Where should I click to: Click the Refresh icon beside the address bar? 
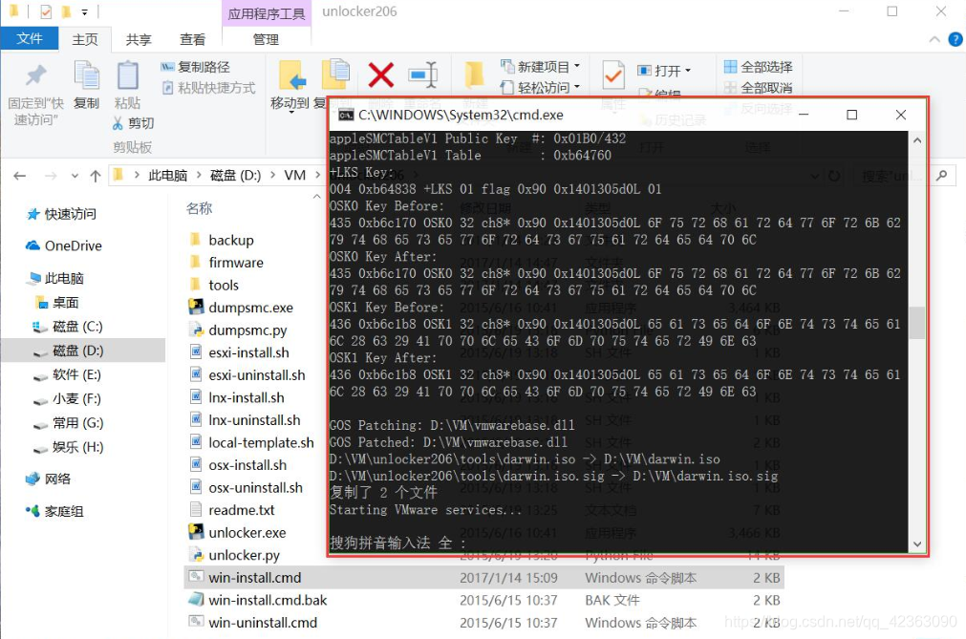tap(834, 176)
